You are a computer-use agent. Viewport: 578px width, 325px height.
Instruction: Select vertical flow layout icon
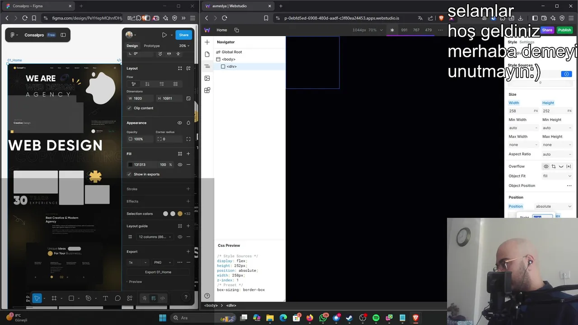(147, 84)
